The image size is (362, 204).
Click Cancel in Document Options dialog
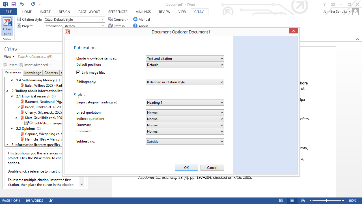pos(212,168)
